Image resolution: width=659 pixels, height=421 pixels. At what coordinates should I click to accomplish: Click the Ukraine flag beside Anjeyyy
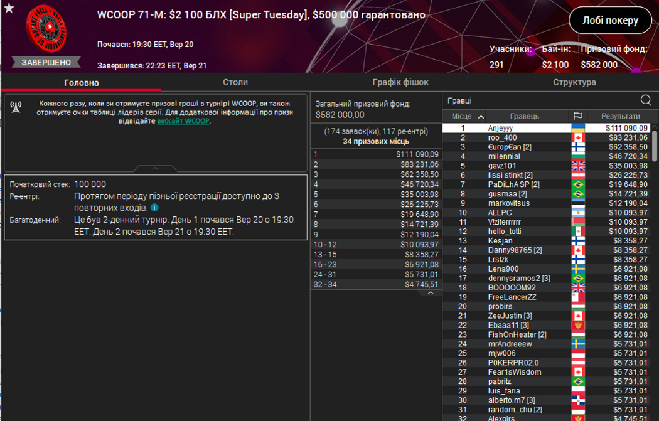(x=579, y=127)
